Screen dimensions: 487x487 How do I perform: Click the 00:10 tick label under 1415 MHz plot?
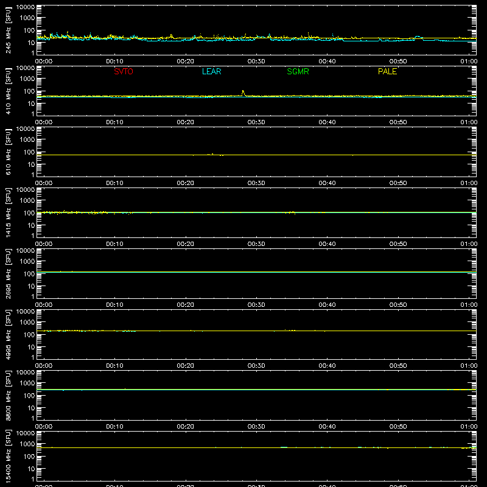[114, 244]
